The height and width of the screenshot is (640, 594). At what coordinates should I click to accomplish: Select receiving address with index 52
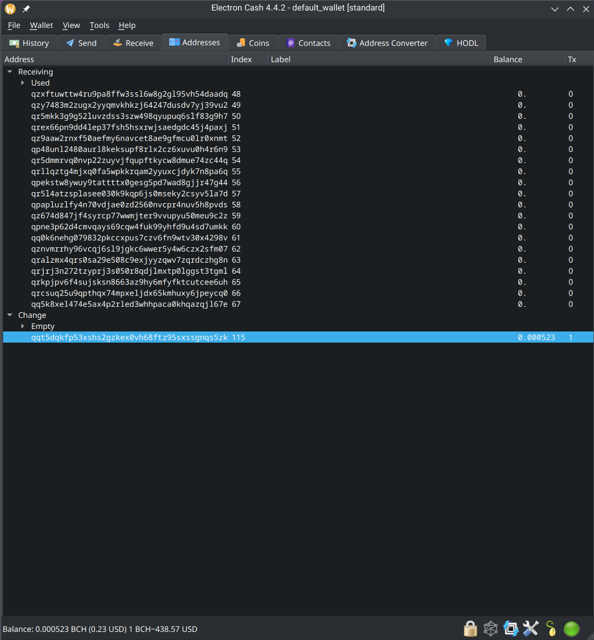[x=298, y=138]
